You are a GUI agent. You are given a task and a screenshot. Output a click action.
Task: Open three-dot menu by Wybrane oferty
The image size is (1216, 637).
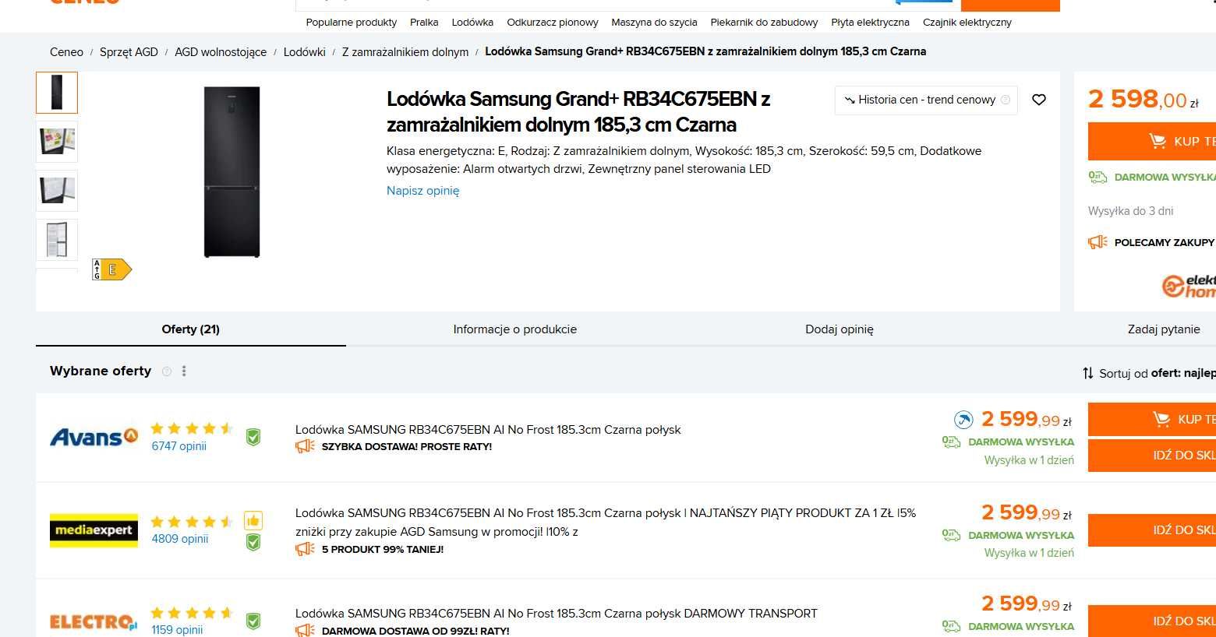(x=184, y=371)
